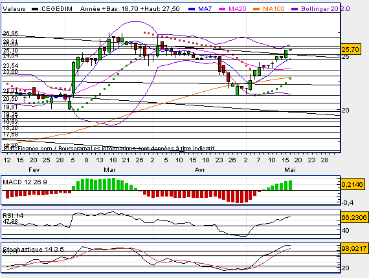Click the 'MA20' legend label
The image size is (369, 278).
(x=238, y=9)
